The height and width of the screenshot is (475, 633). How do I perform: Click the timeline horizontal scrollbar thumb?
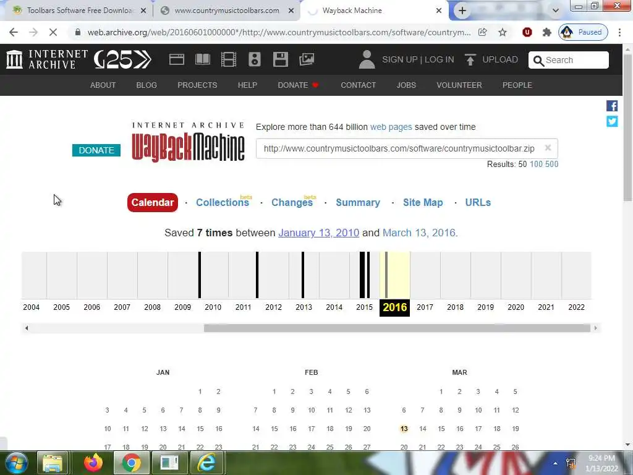(397, 328)
